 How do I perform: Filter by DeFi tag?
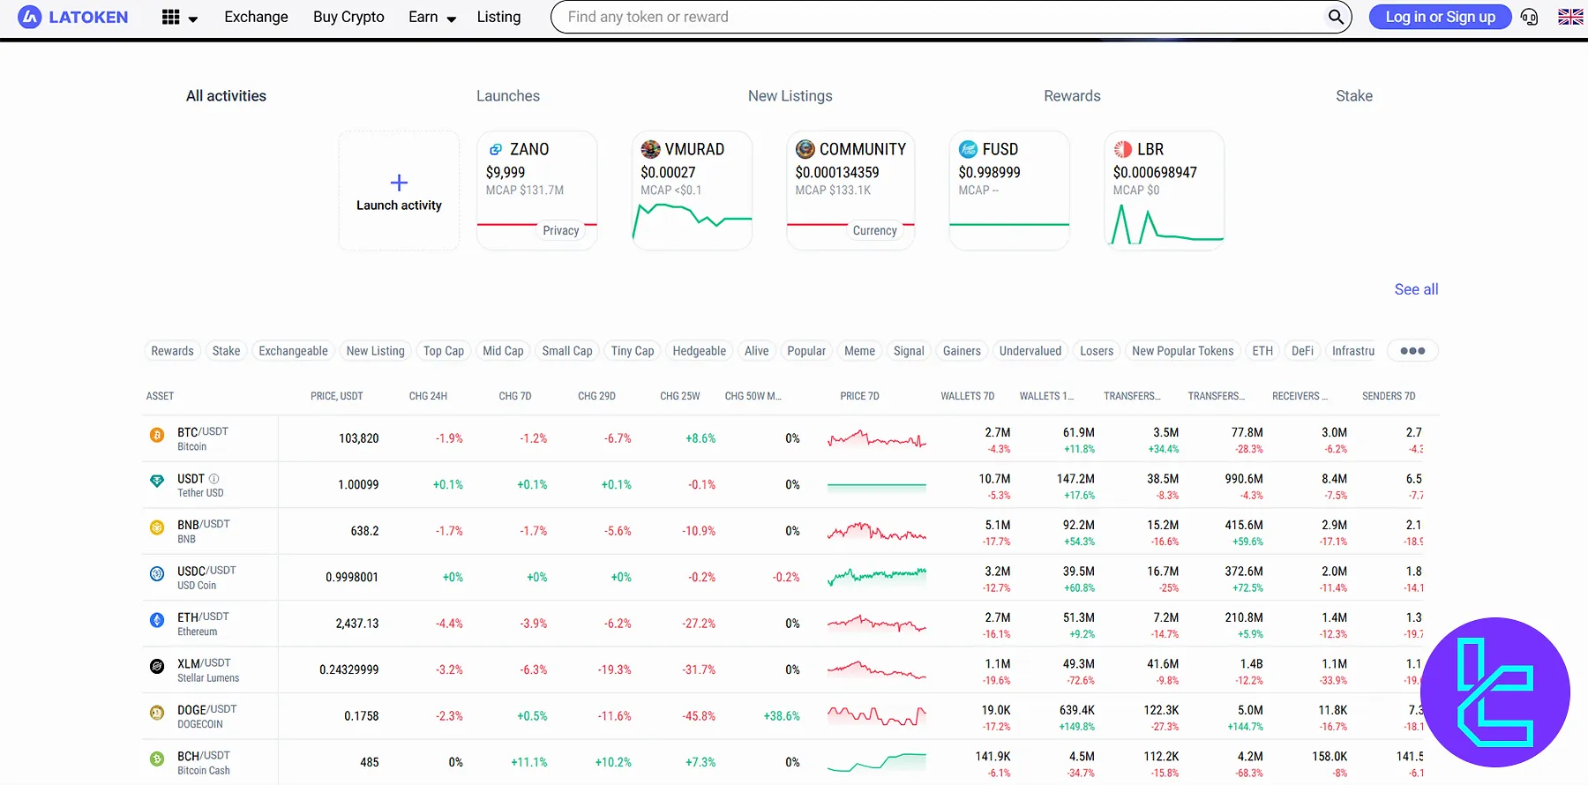coord(1302,350)
